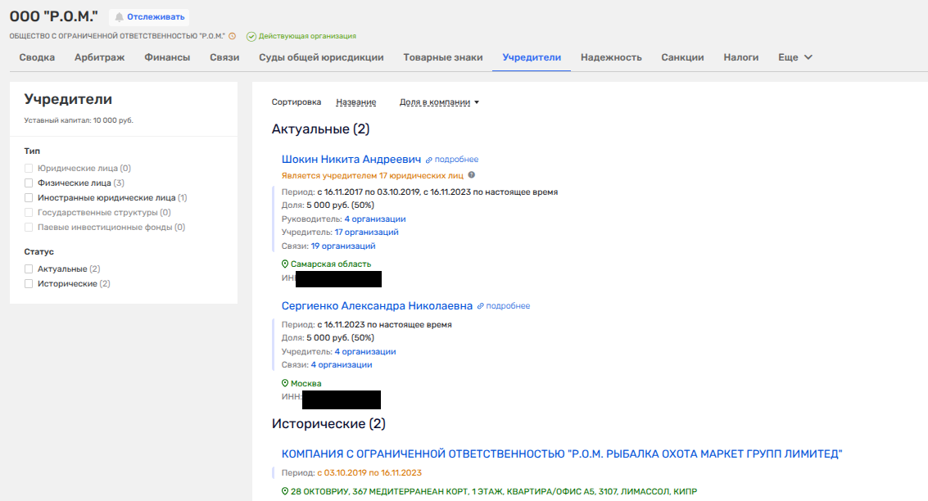Image resolution: width=928 pixels, height=501 pixels.
Task: Click the location pin beside Москва
Action: click(x=285, y=383)
